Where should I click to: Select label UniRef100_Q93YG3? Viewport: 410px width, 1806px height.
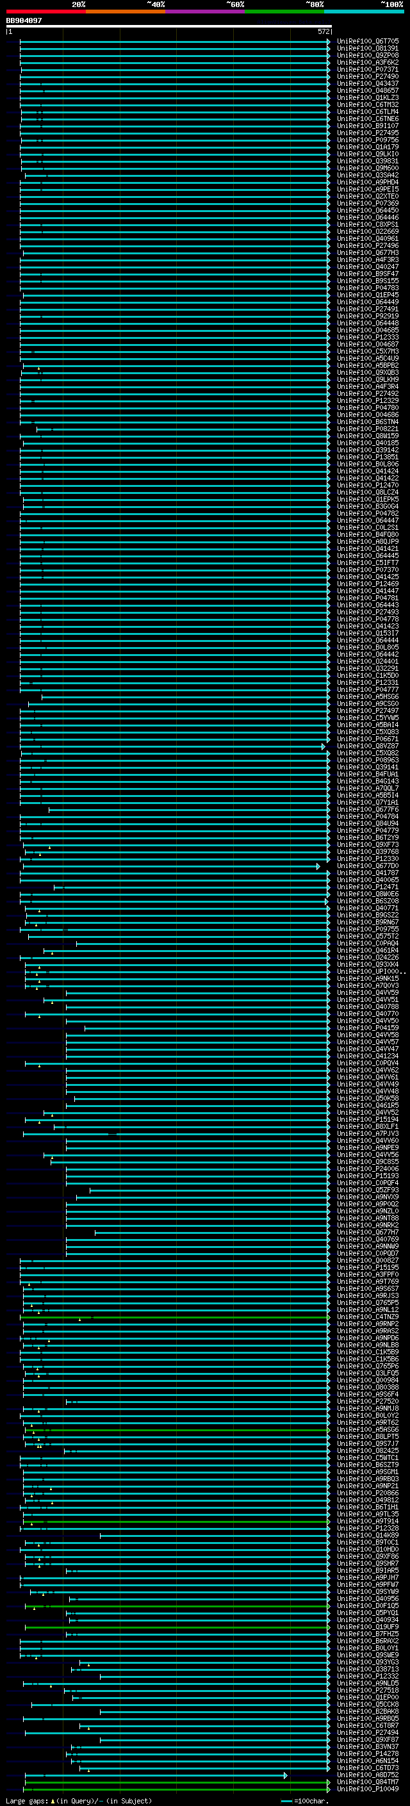click(x=368, y=1662)
